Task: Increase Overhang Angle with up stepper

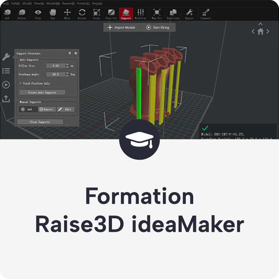Action: pyautogui.click(x=67, y=73)
